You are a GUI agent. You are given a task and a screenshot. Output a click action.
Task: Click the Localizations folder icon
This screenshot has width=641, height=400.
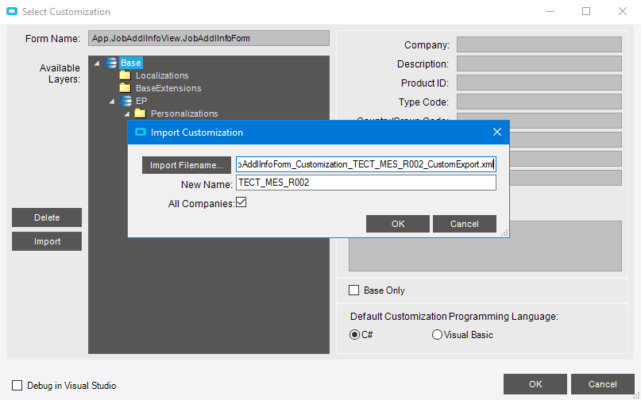(x=125, y=75)
